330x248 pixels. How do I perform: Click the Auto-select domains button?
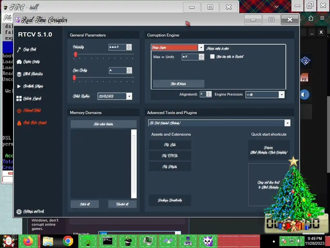coord(103,124)
